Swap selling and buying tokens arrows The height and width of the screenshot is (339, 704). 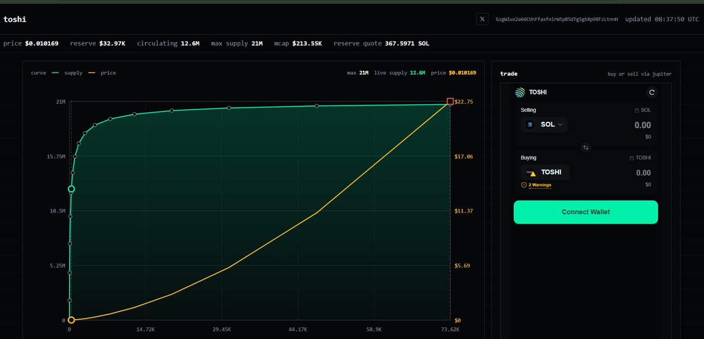[585, 148]
